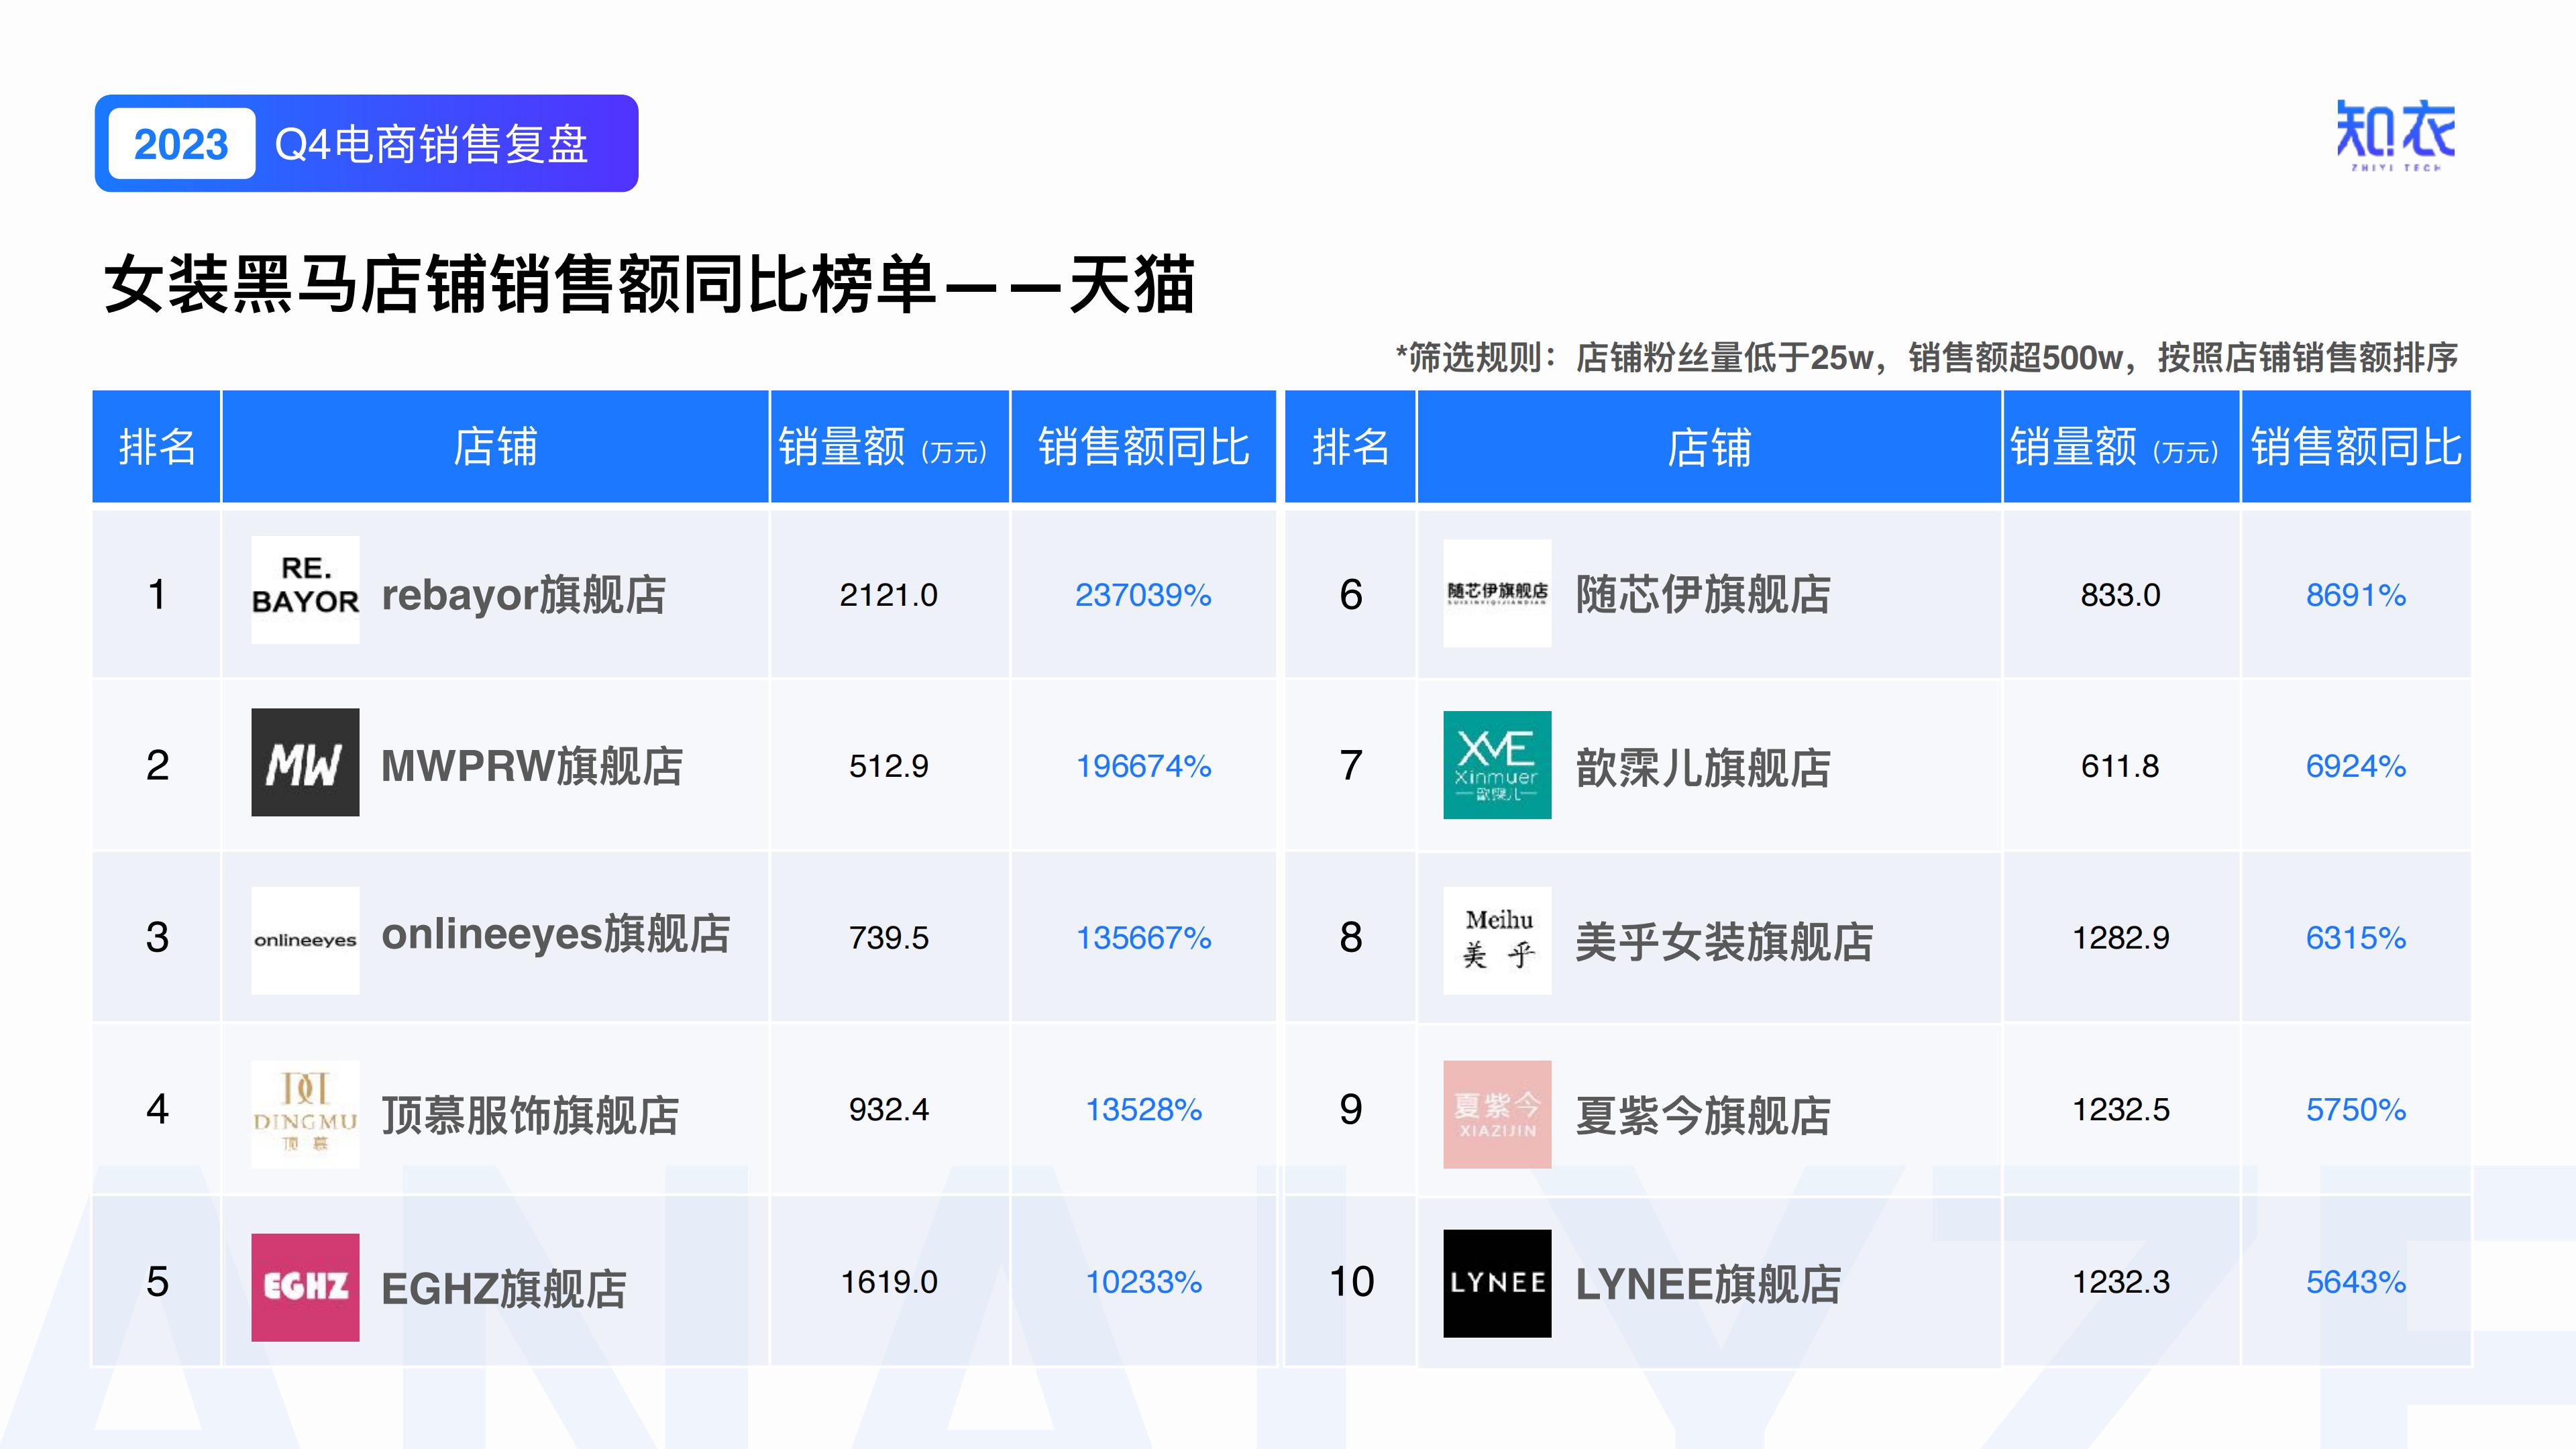
Task: Select the rebayor旗舰店 store name
Action: coord(524,595)
